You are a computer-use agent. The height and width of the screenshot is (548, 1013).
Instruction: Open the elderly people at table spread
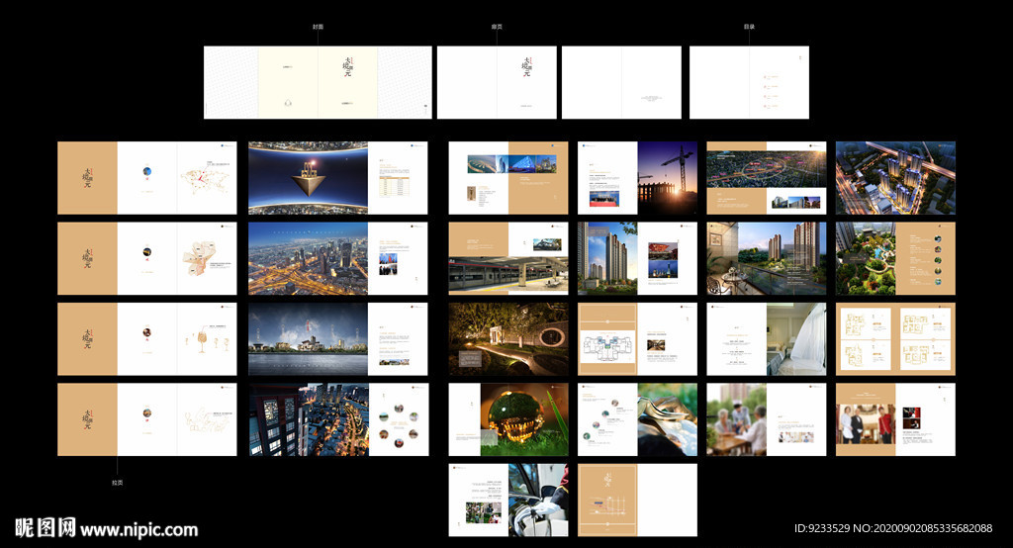(x=766, y=419)
